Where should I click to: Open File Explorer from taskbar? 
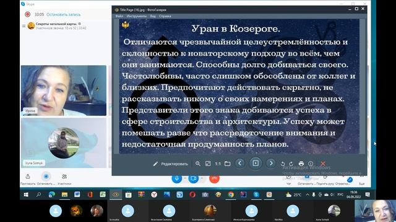click(x=64, y=195)
